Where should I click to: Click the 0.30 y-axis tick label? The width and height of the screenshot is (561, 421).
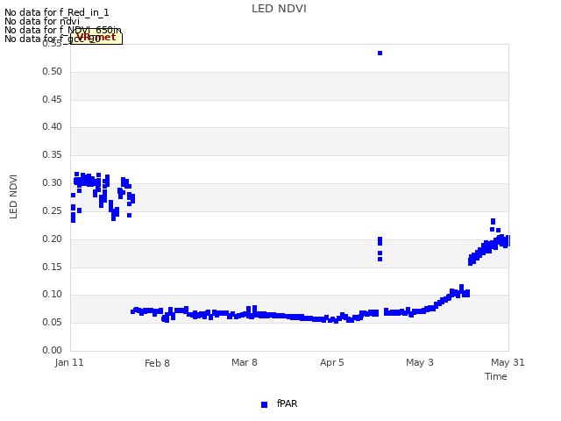[x=53, y=182]
